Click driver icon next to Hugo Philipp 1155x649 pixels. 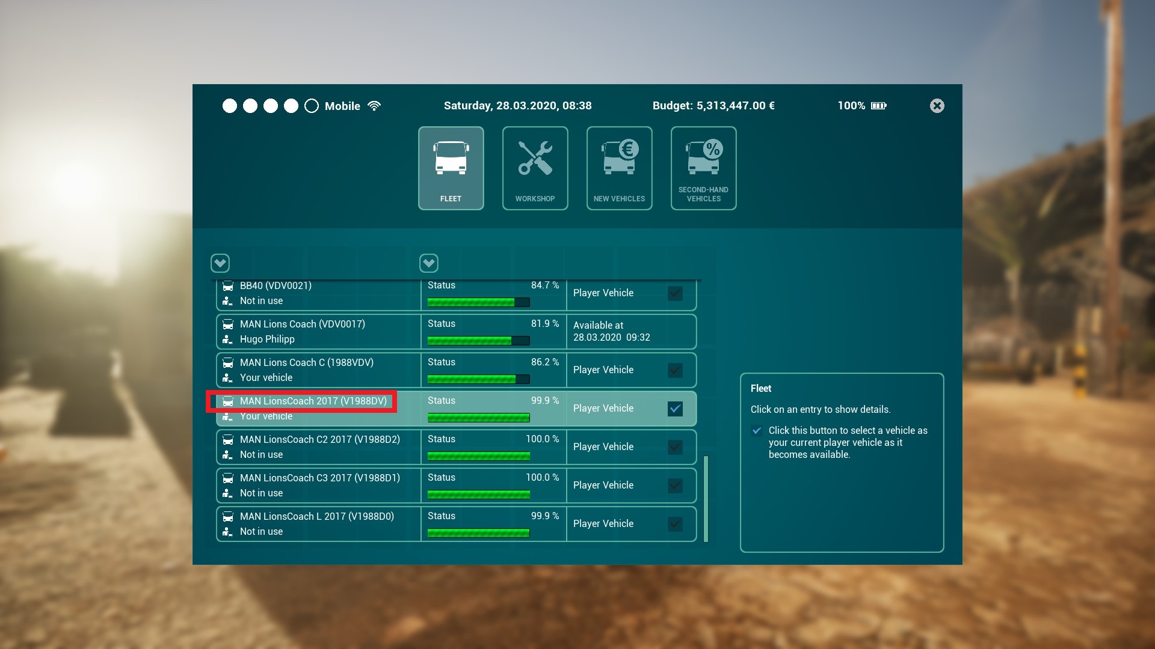pyautogui.click(x=227, y=340)
